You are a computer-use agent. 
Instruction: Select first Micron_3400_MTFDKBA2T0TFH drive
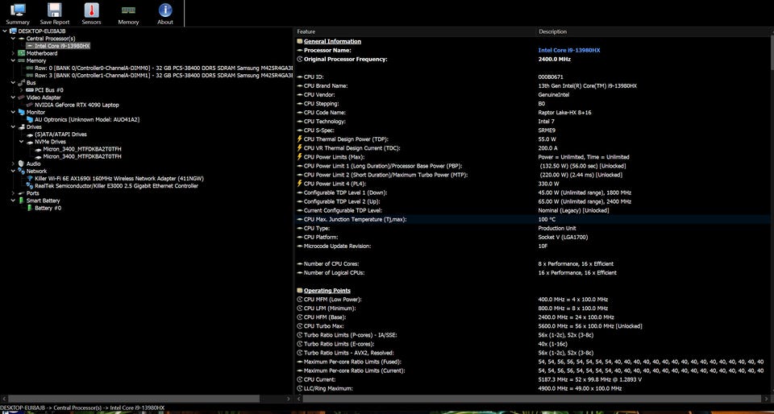pyautogui.click(x=82, y=149)
